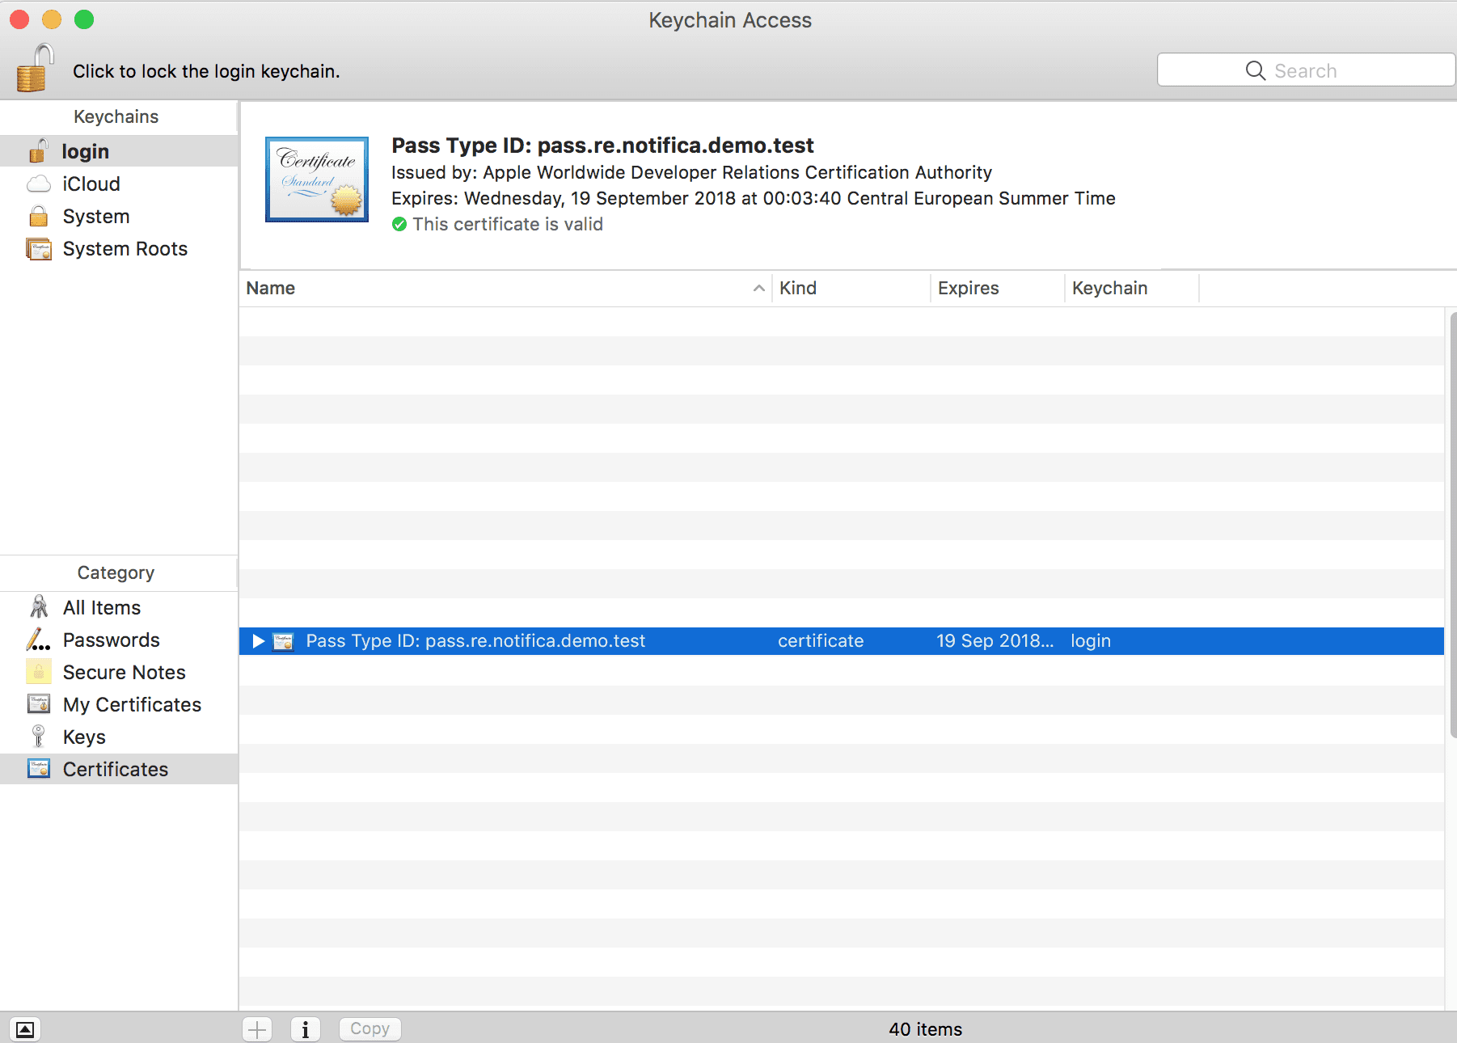1457x1043 pixels.
Task: Select the login keychain label
Action: [x=86, y=151]
